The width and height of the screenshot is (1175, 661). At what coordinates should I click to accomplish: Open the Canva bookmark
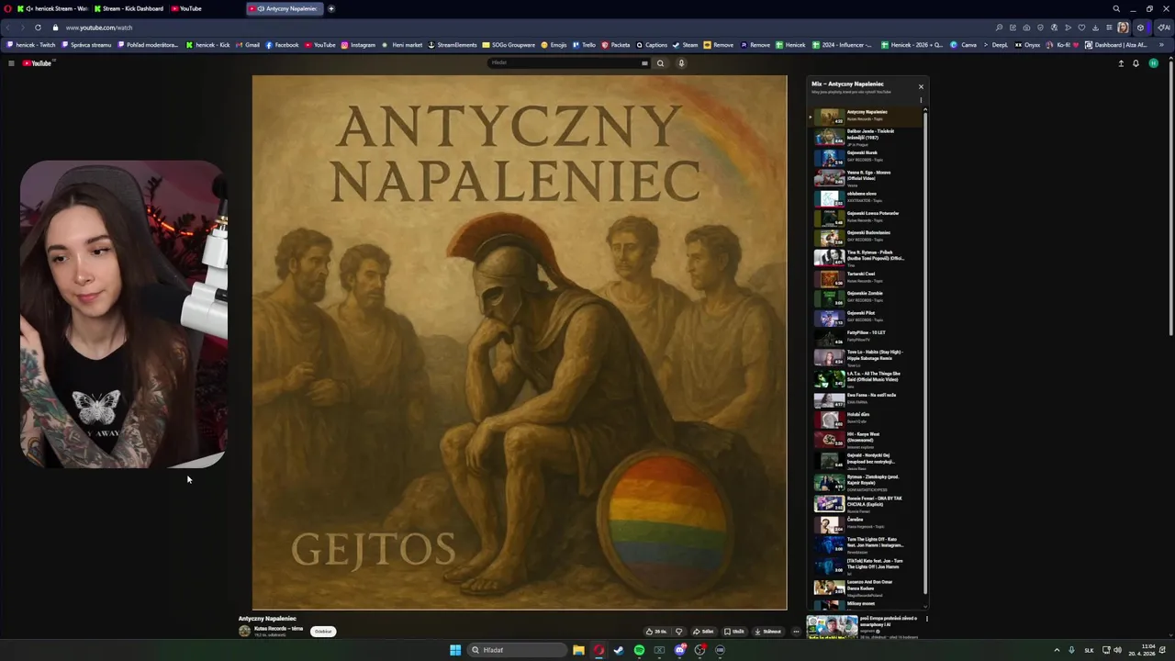[964, 45]
